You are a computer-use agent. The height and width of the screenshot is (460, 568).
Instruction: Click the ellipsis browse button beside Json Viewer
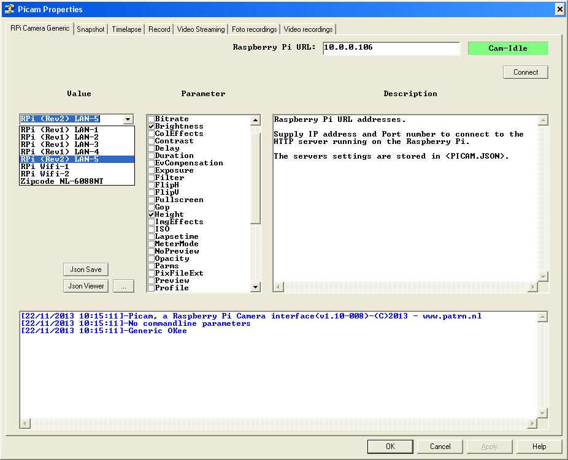[123, 286]
